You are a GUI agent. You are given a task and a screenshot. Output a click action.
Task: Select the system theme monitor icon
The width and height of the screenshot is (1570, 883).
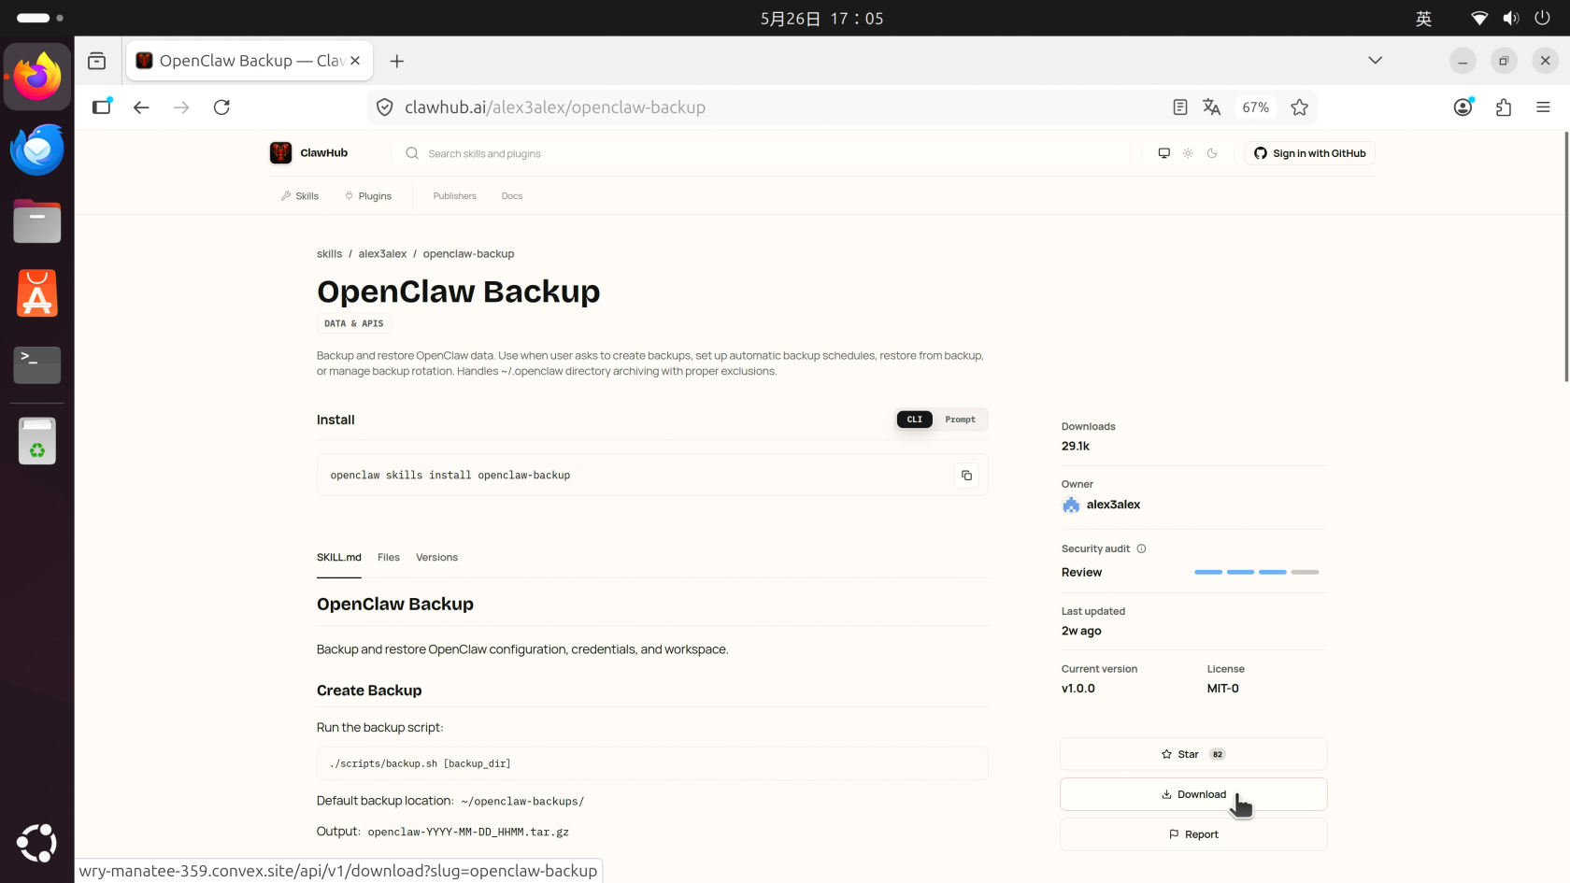click(1163, 153)
